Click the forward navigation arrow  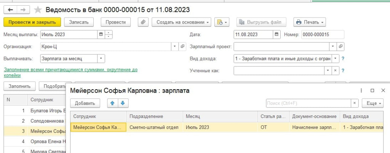point(23,9)
